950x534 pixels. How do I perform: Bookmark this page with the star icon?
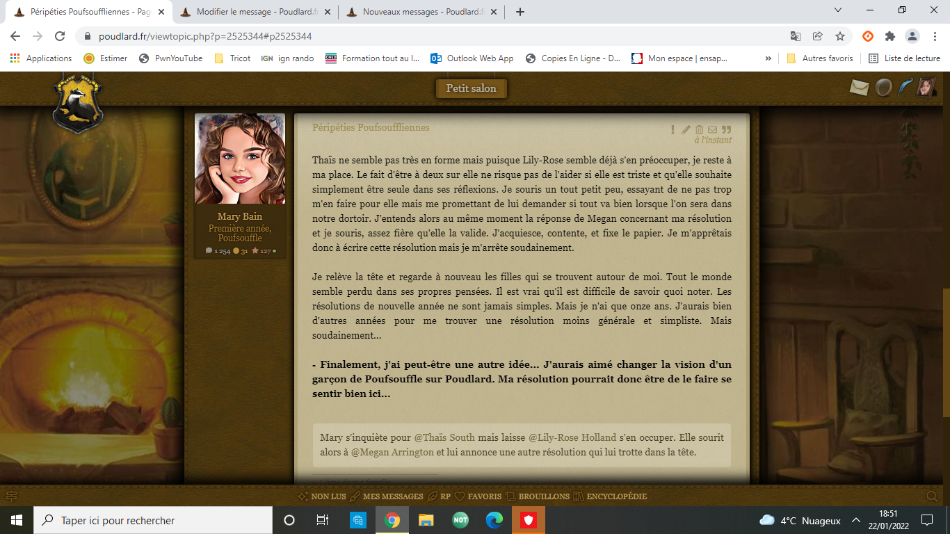(840, 36)
